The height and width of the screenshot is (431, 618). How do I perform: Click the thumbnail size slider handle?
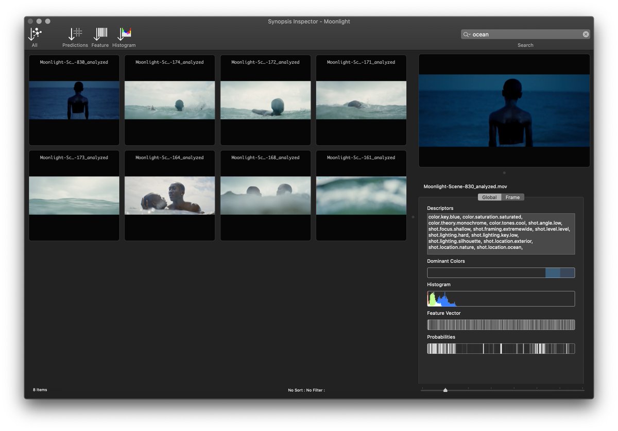click(x=445, y=390)
